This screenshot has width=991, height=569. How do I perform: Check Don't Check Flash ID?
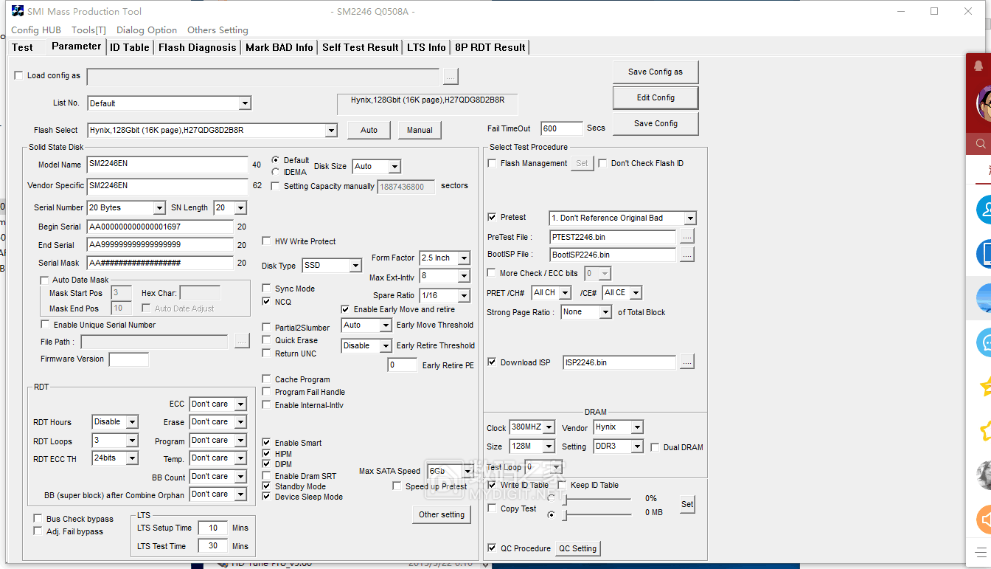[602, 163]
